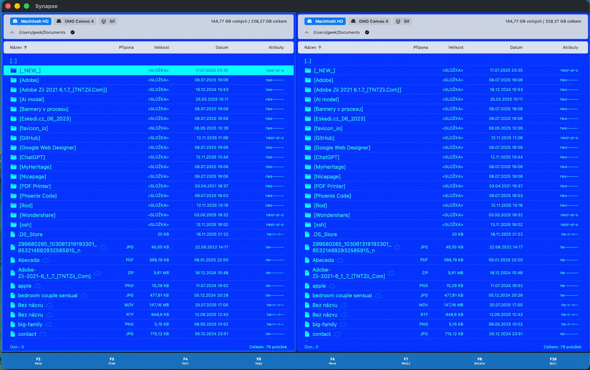Image resolution: width=590 pixels, height=370 pixels.
Task: Sort left panel by Datum column
Action: pos(222,47)
